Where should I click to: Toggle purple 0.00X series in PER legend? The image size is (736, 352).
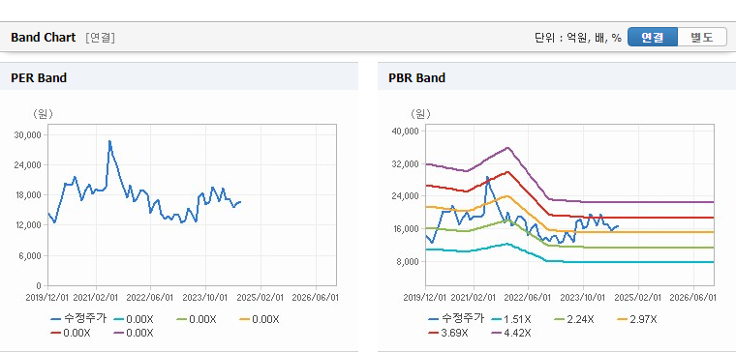pos(134,333)
